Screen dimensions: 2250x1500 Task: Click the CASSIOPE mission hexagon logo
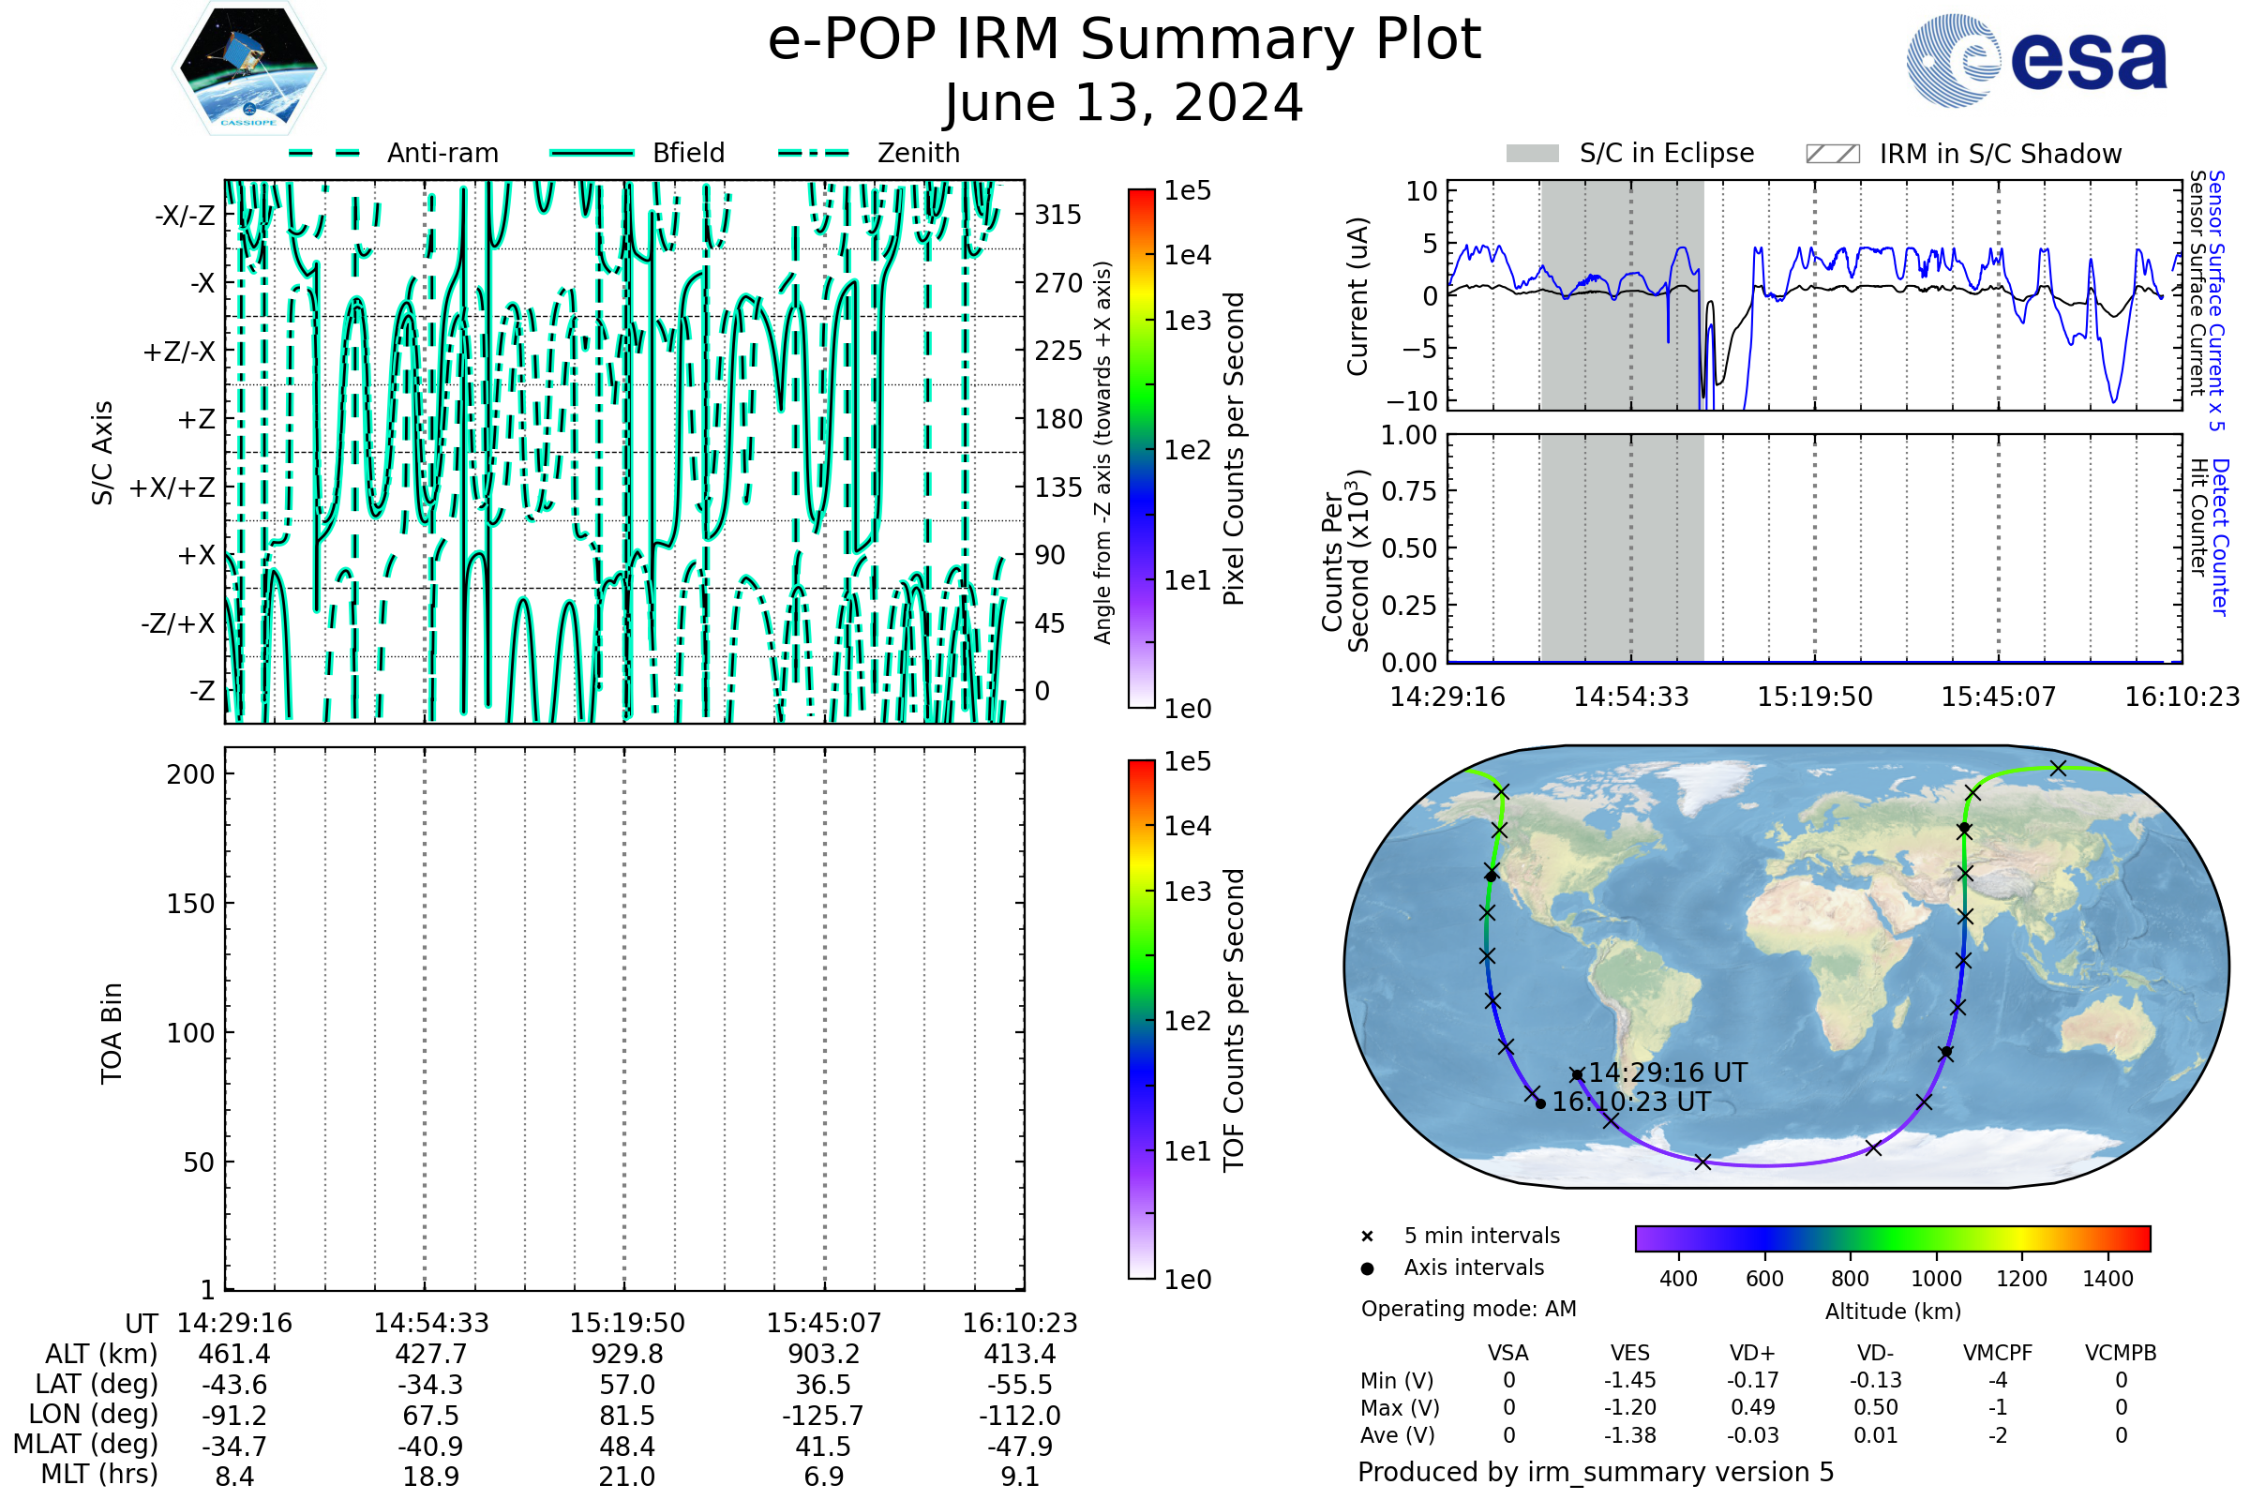coord(248,68)
